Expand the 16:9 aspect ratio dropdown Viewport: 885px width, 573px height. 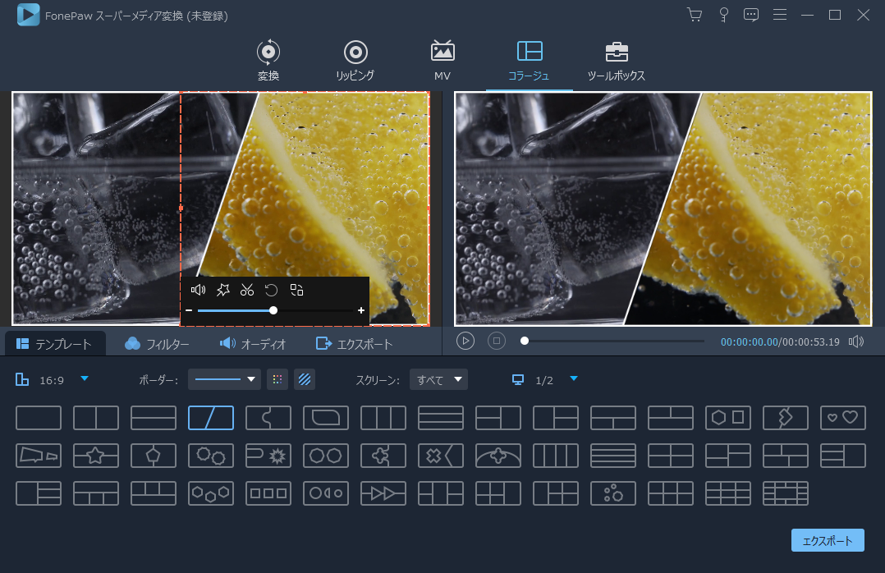[x=84, y=378]
